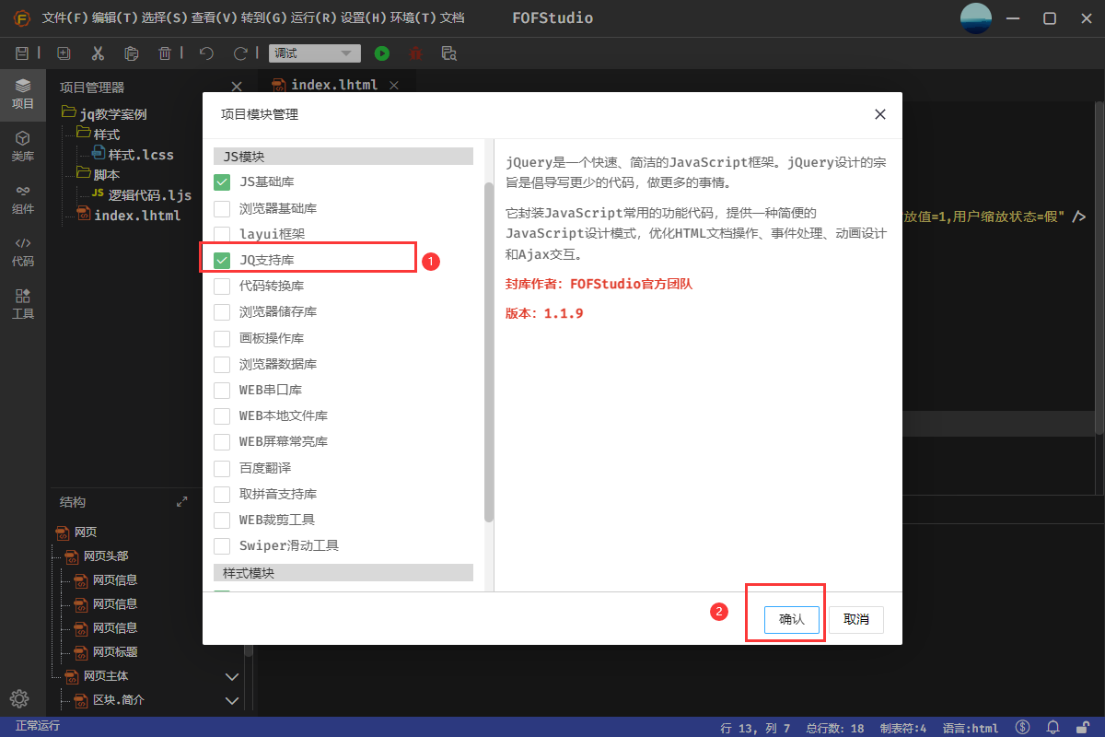Viewport: 1105px width, 737px height.
Task: Uncheck the JS基础库 checkbox
Action: [x=222, y=182]
